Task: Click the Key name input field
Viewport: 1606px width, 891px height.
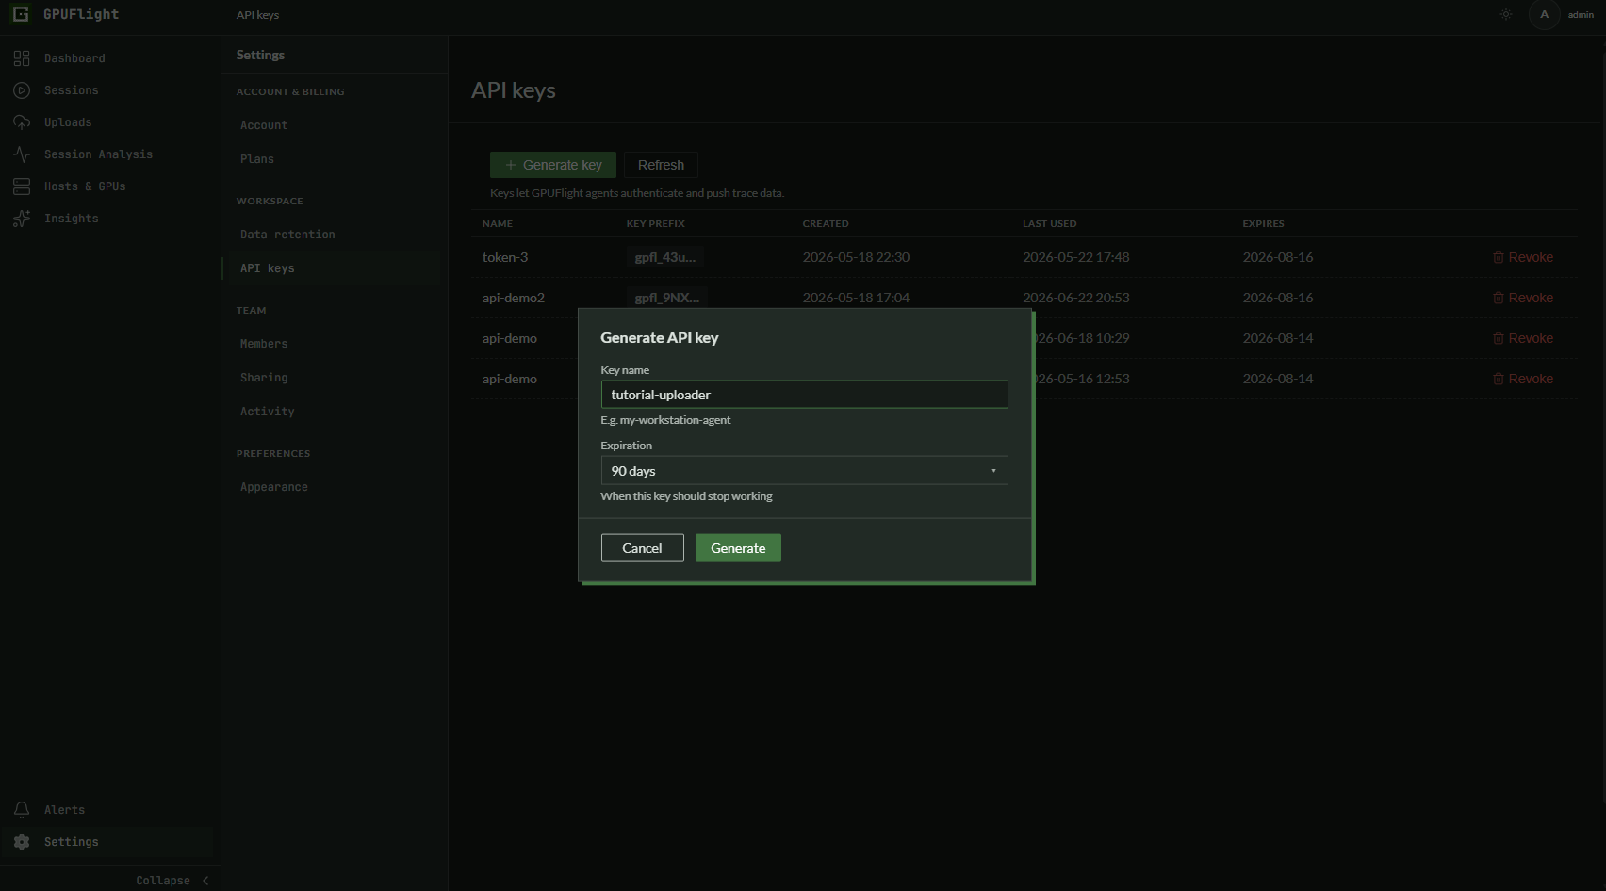Action: [804, 394]
